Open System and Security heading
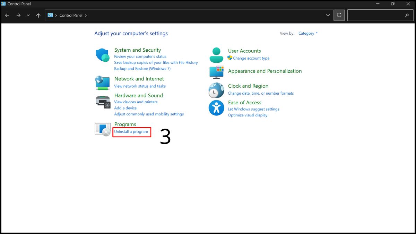The image size is (416, 234). [138, 50]
